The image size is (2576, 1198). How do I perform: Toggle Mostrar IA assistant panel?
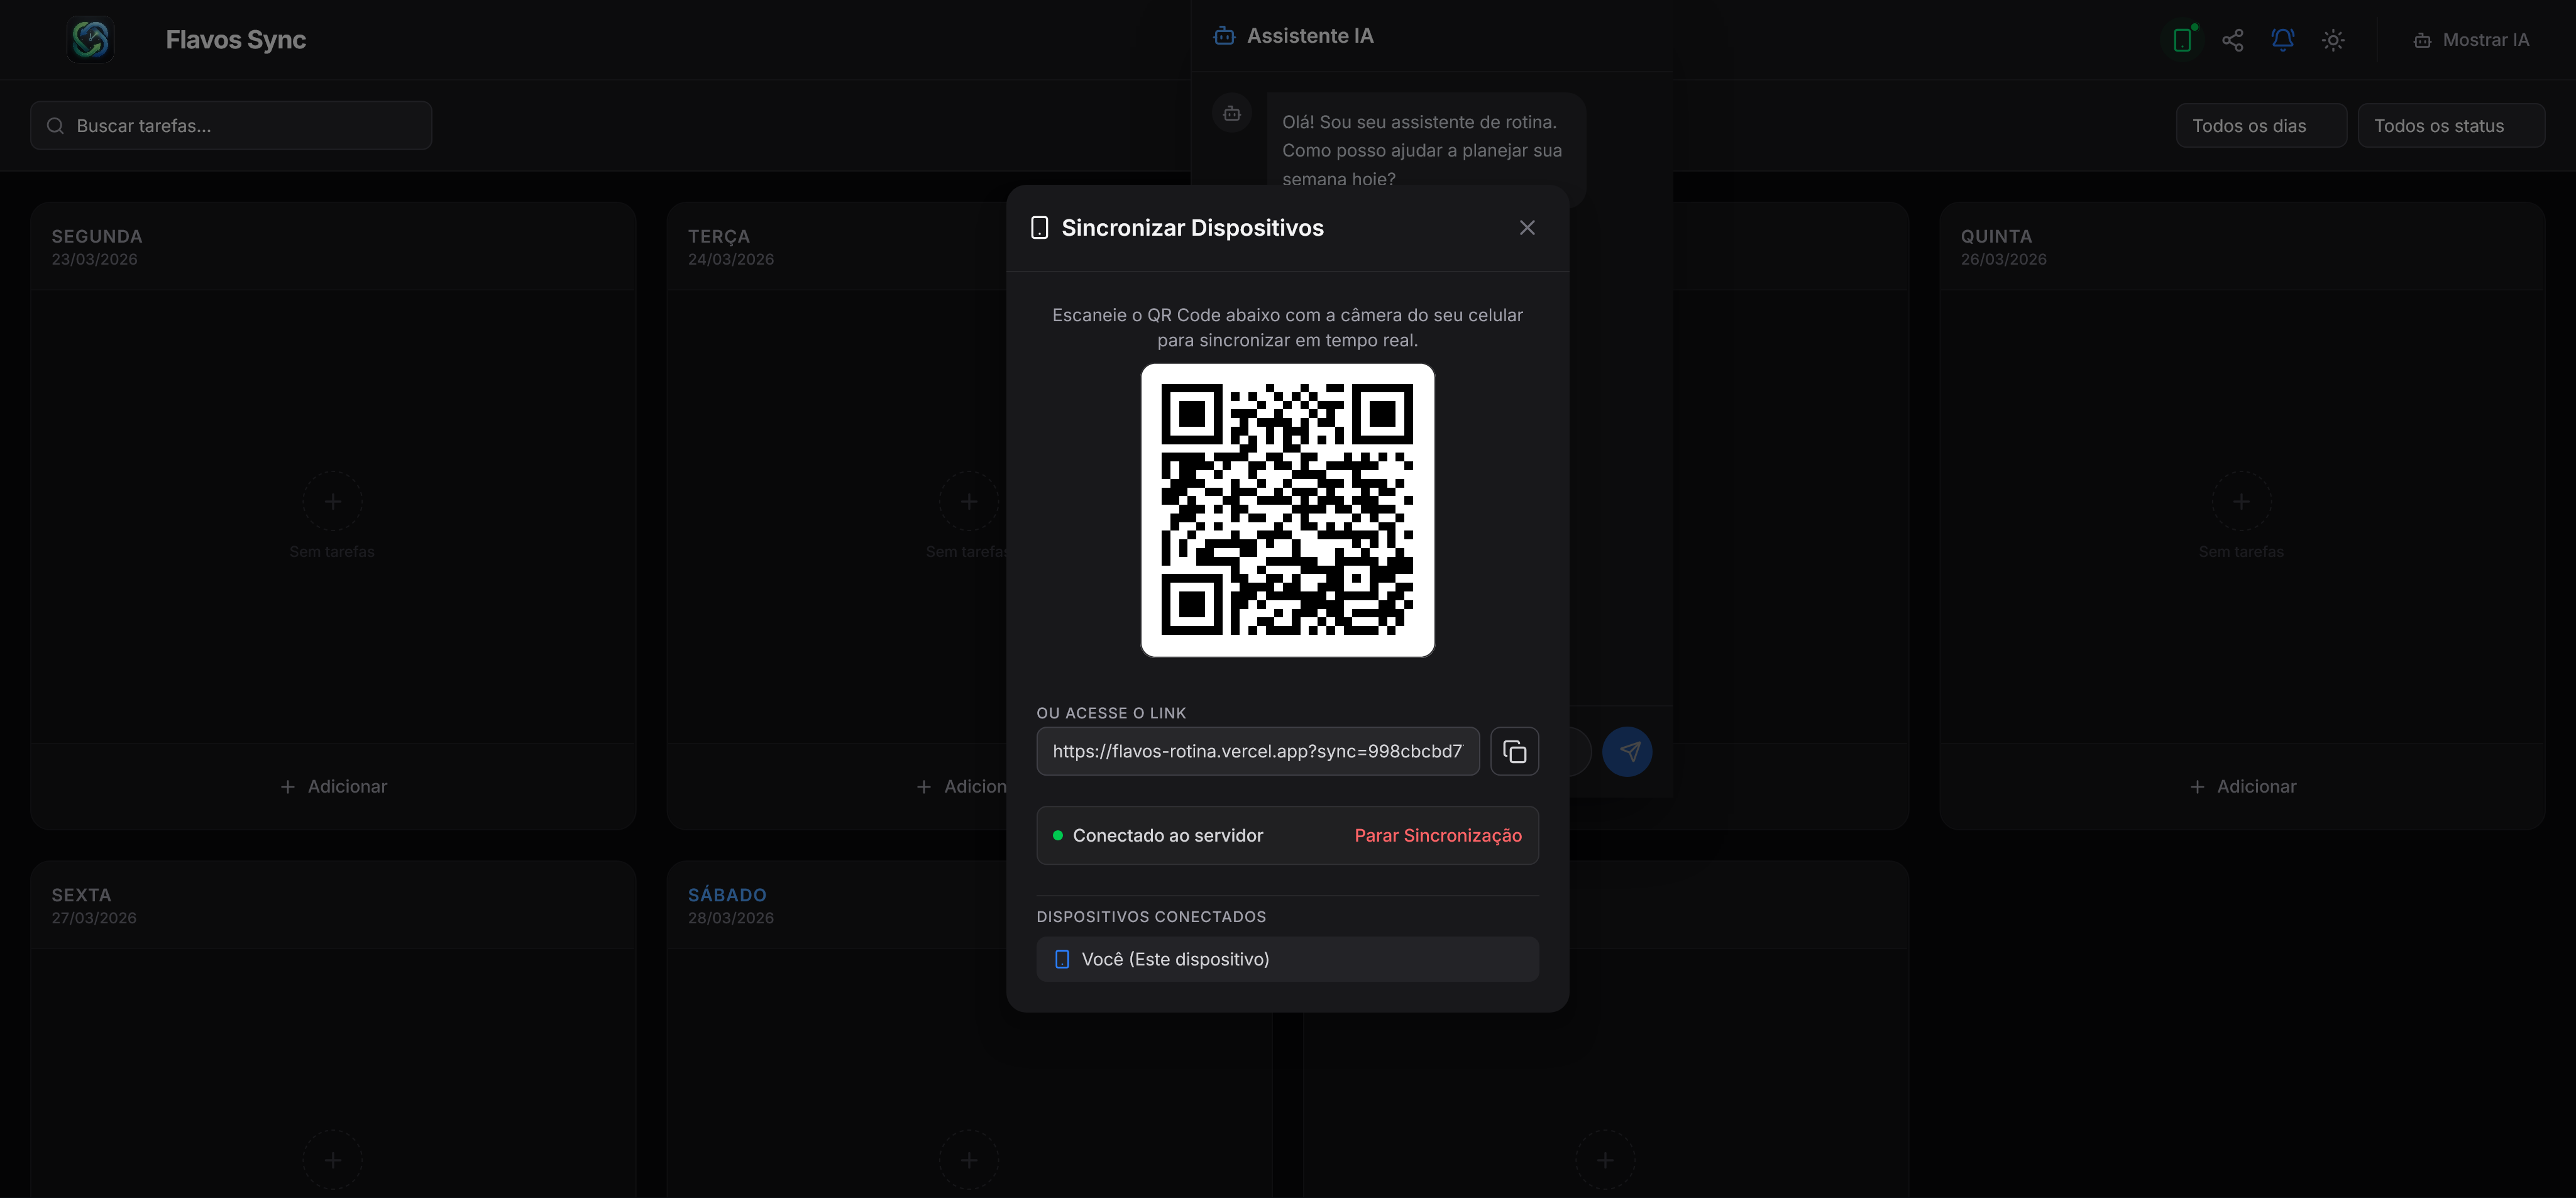pos(2471,40)
